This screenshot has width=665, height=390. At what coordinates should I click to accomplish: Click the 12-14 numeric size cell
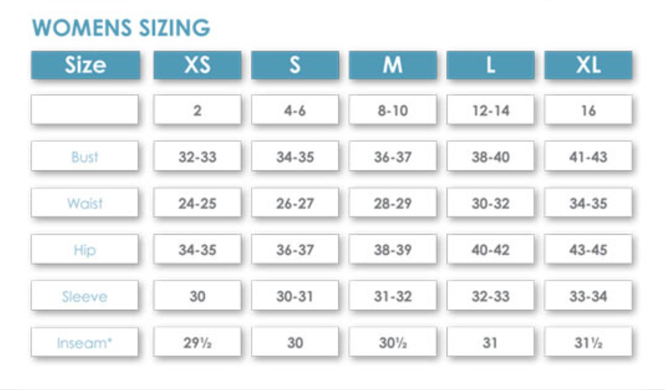490,110
